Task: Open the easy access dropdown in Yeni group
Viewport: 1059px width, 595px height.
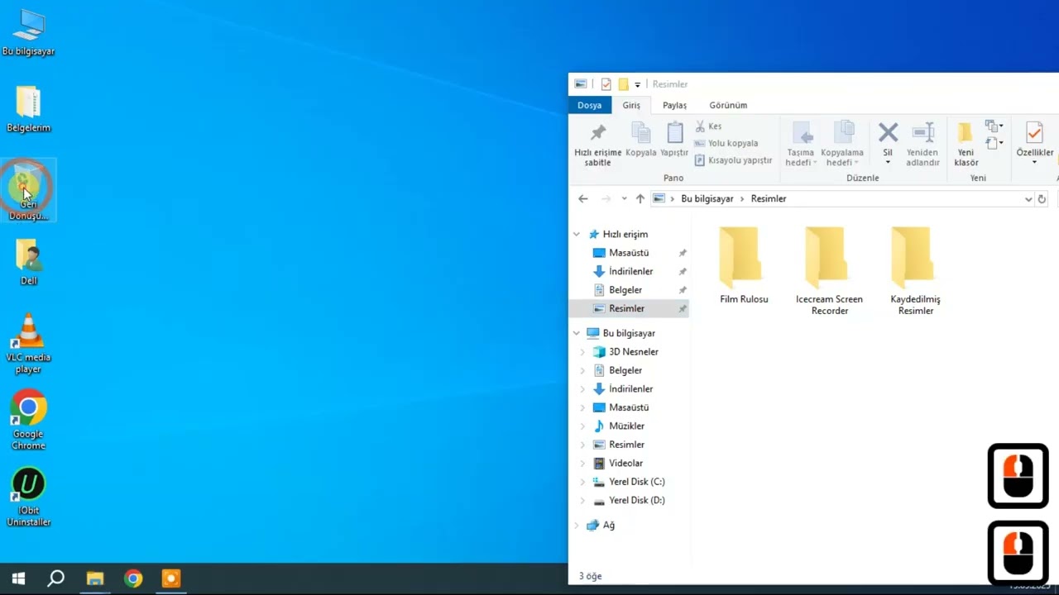Action: (x=994, y=144)
